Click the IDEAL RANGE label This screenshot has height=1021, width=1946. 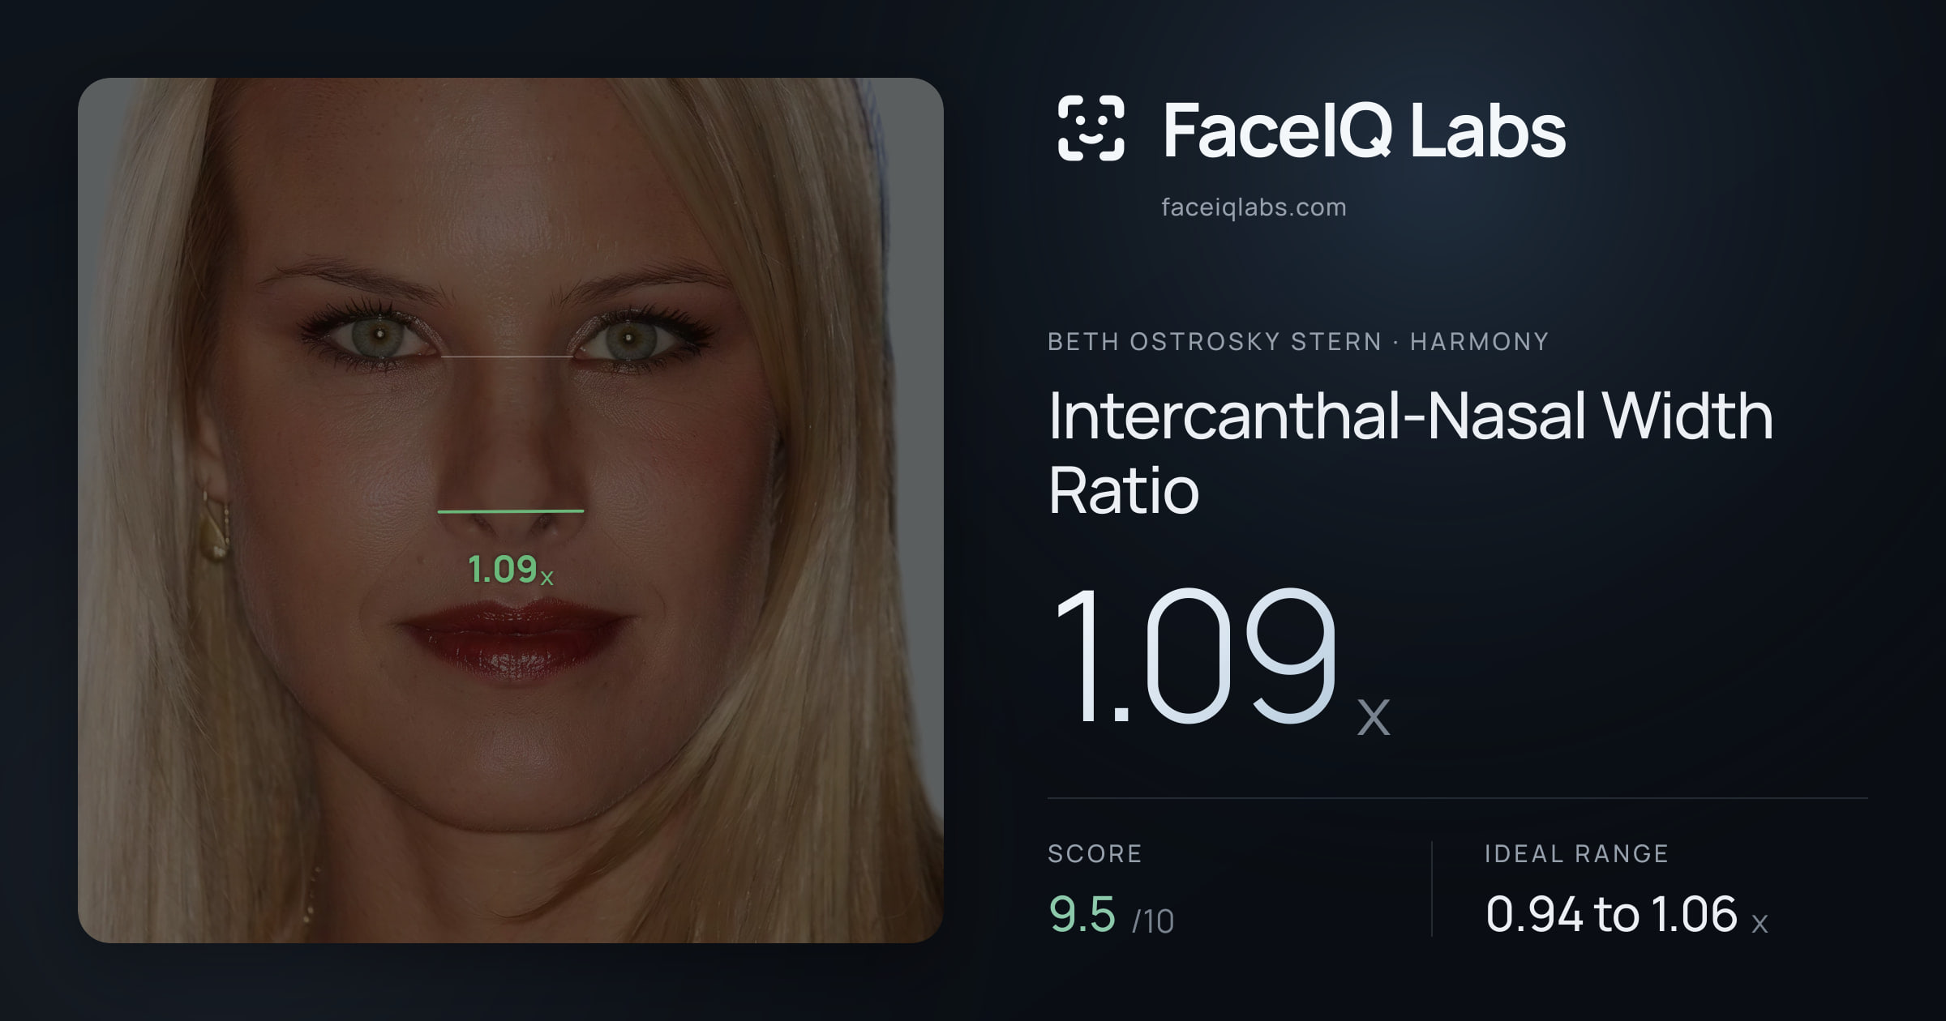(1576, 853)
